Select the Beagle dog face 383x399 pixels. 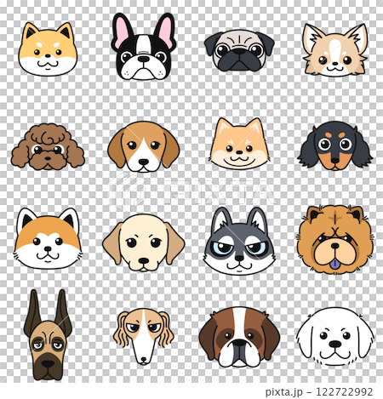point(144,146)
